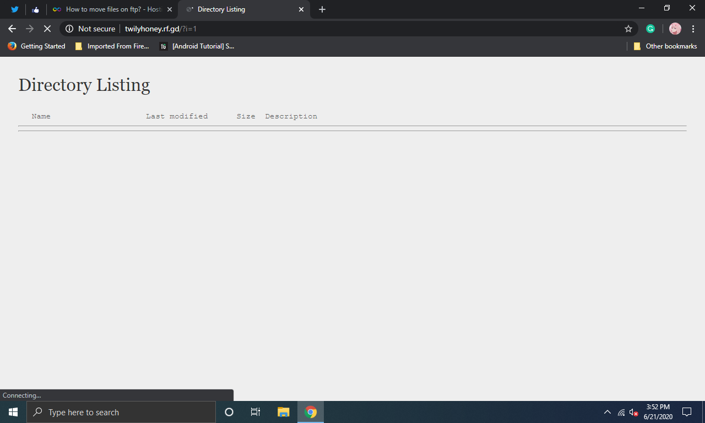Stop loading the page

(x=47, y=29)
